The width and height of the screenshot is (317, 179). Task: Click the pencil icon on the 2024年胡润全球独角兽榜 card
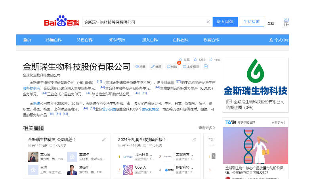[194, 140]
